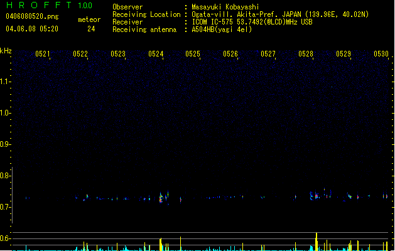Click the HROFFT 1.0.0 title text

[50, 5]
